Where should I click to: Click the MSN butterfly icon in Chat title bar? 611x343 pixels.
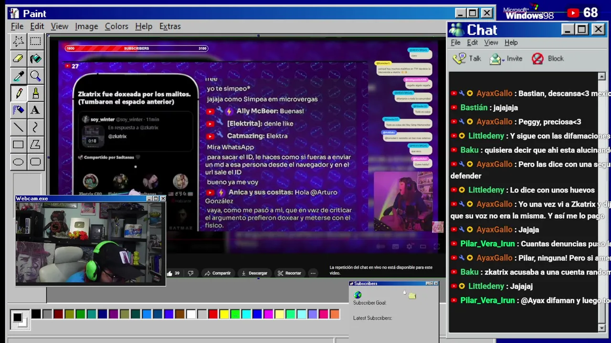(x=456, y=30)
